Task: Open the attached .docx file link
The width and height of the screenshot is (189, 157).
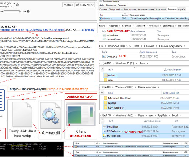Action: 32,30
